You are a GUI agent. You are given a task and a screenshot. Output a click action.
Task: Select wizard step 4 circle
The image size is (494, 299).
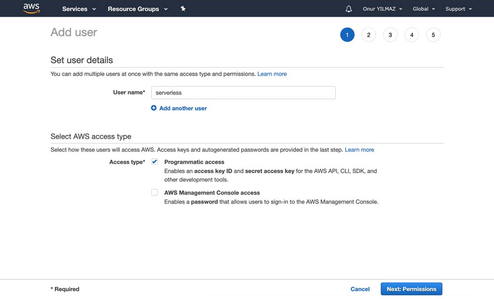tap(412, 35)
